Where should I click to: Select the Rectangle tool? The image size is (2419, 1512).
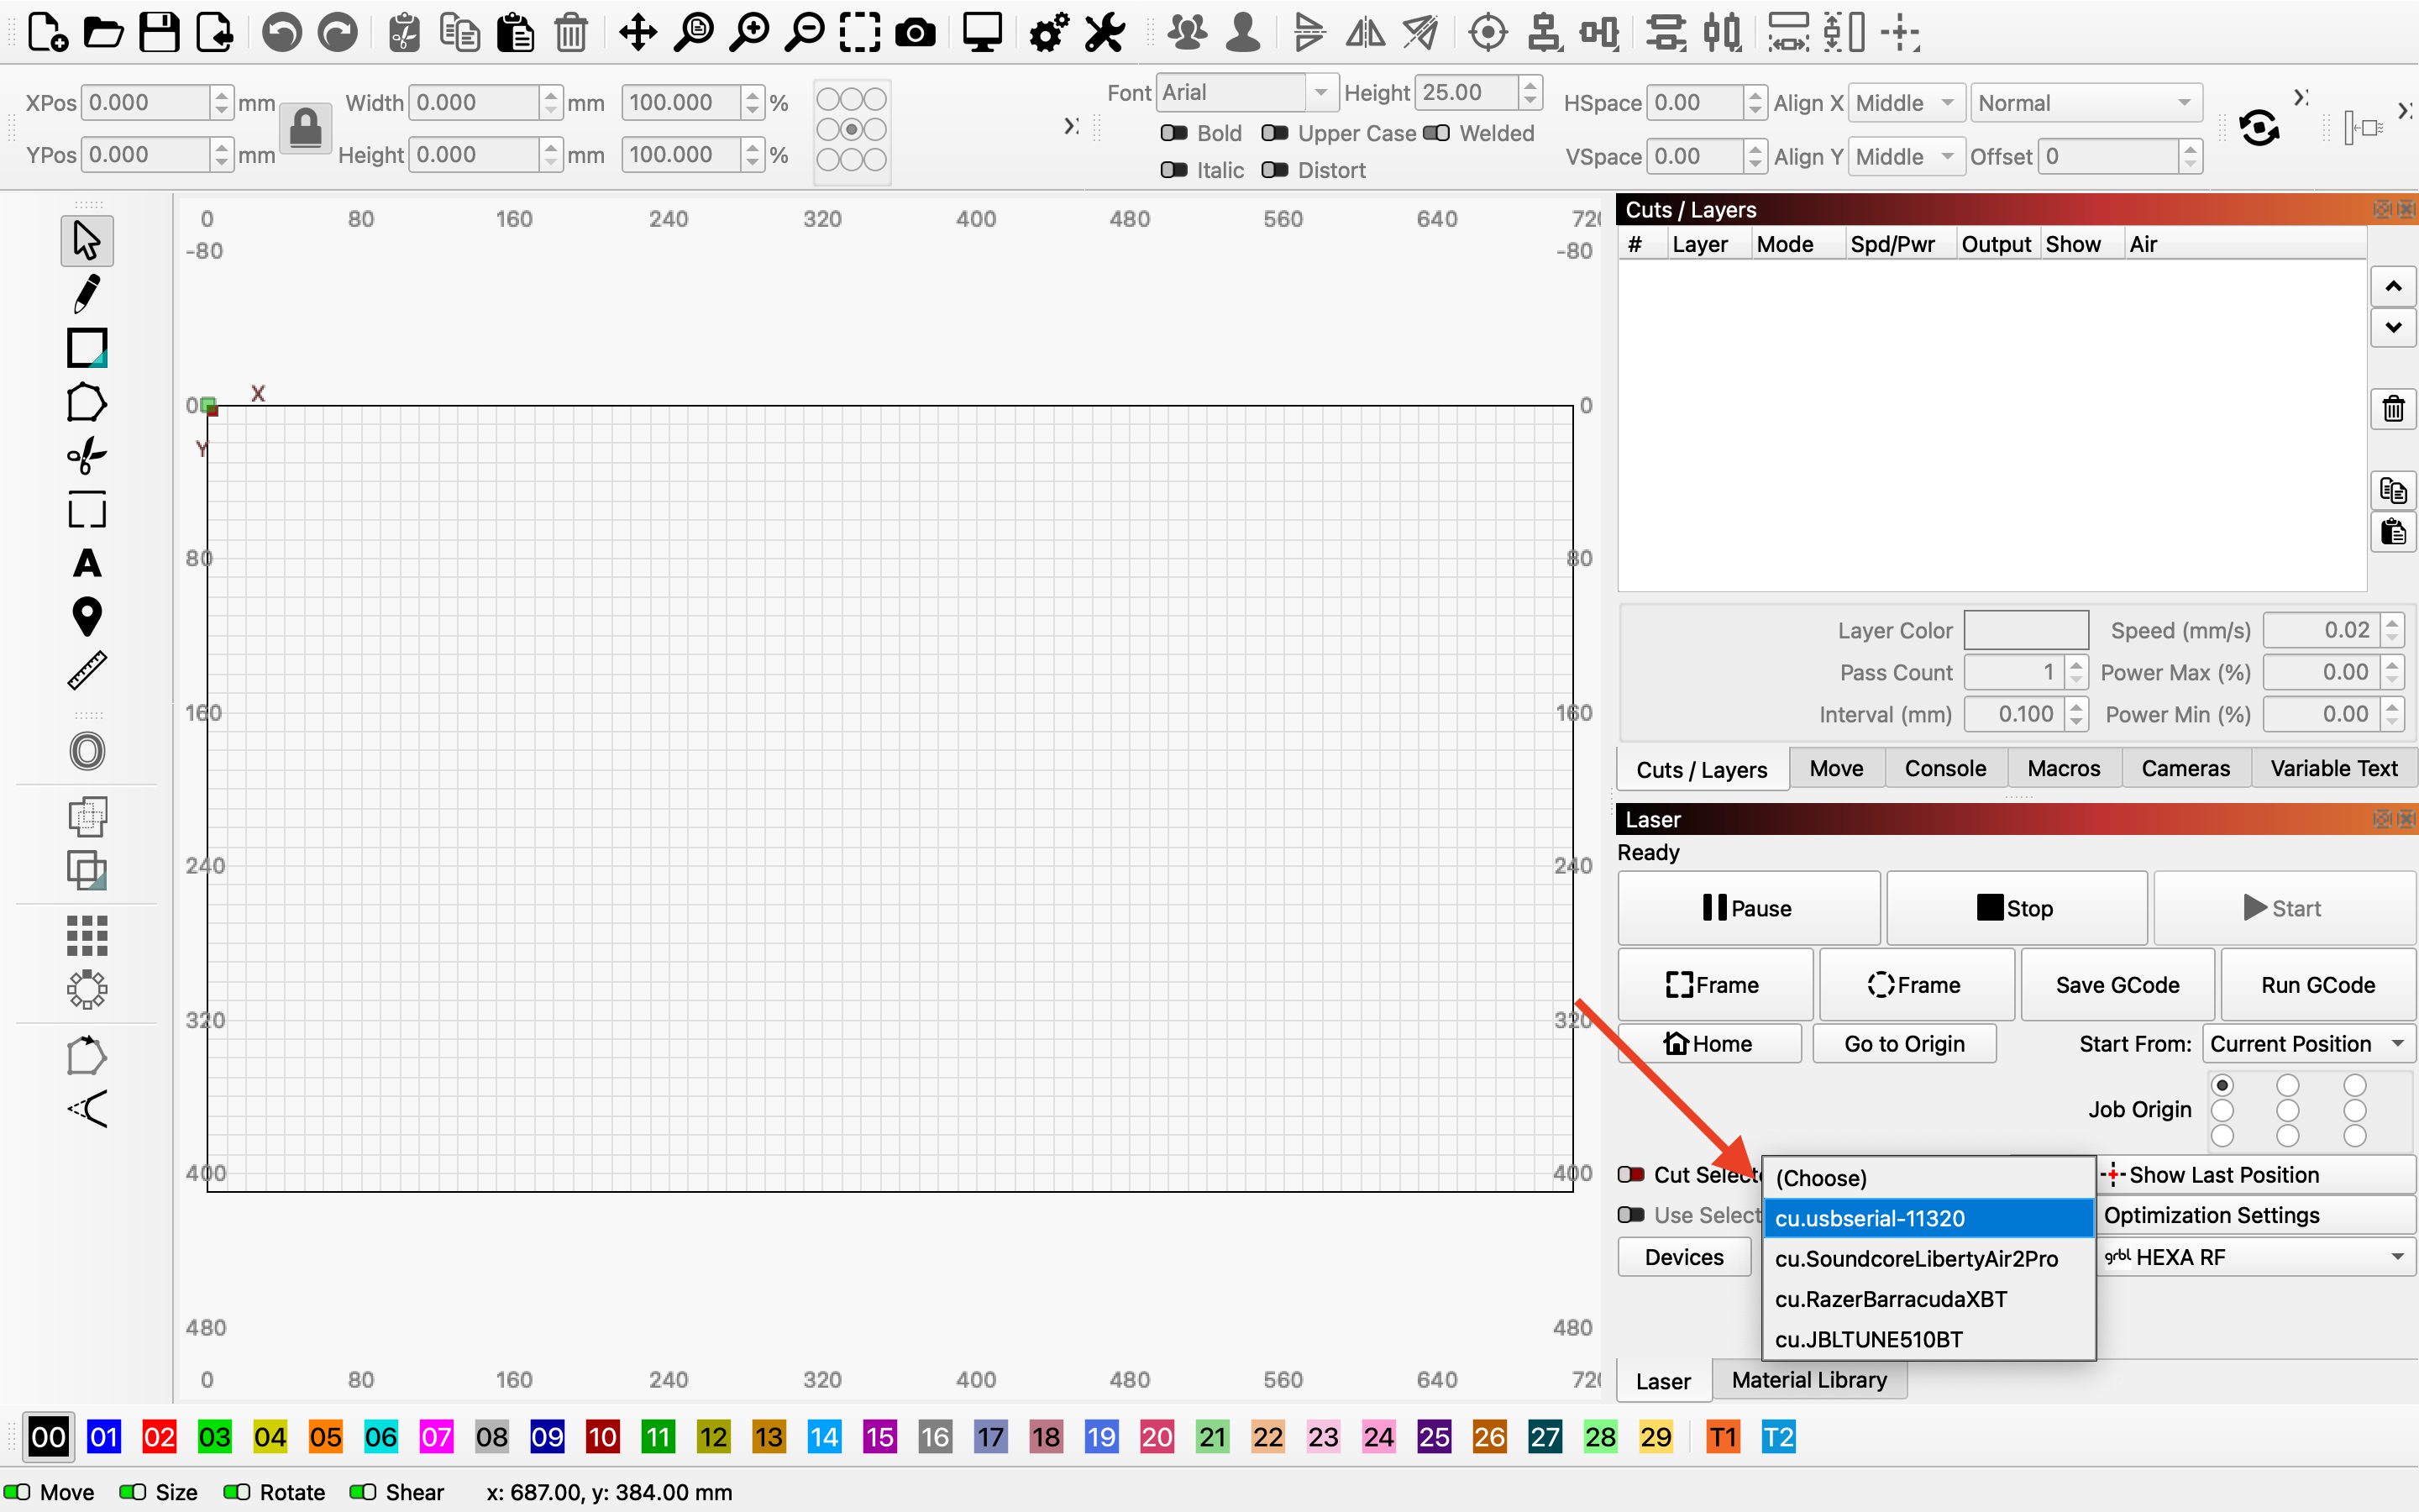tap(87, 348)
